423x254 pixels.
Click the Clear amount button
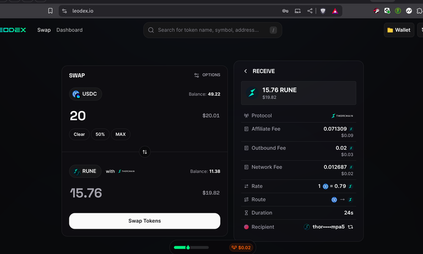[79, 134]
